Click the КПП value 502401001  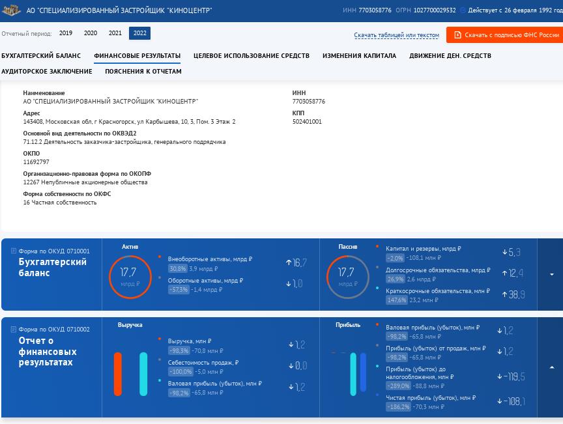coord(307,121)
